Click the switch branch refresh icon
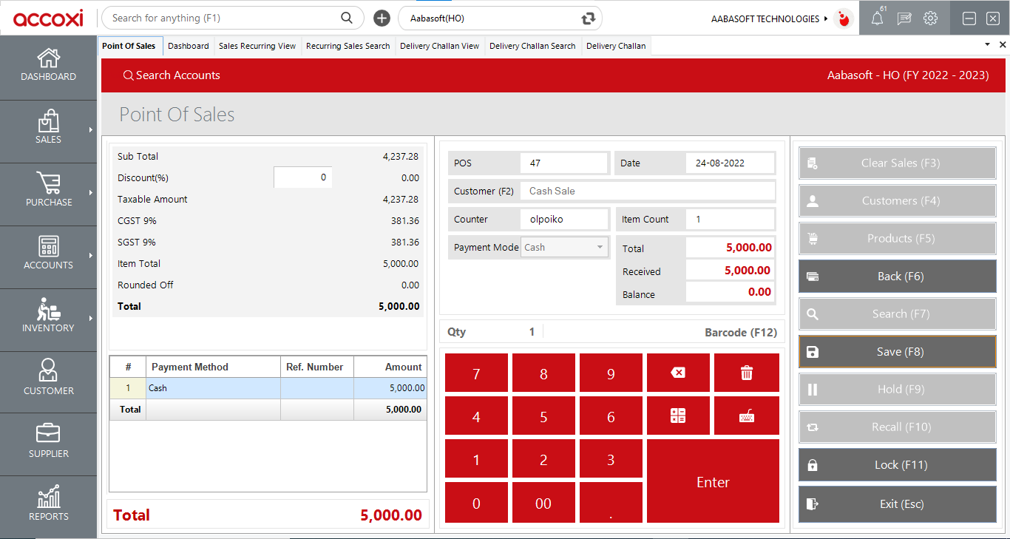The image size is (1010, 539). tap(589, 18)
